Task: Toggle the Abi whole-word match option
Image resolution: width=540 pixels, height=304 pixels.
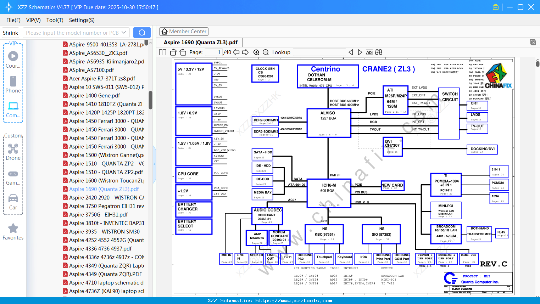Action: coord(369,52)
